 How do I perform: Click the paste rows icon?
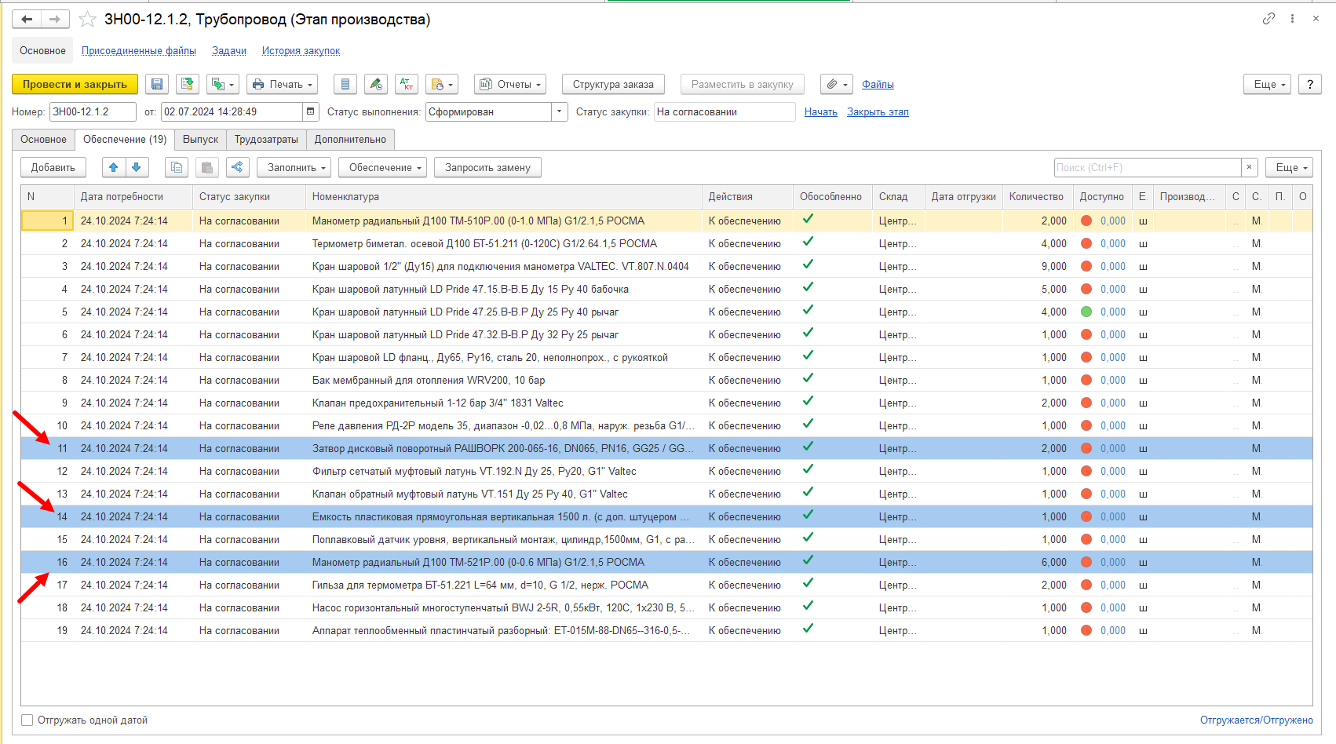pyautogui.click(x=207, y=167)
